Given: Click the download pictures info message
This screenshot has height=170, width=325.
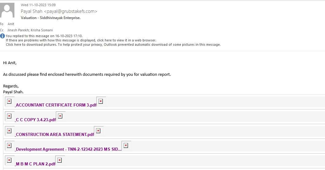Looking at the screenshot, I should pyautogui.click(x=113, y=44).
